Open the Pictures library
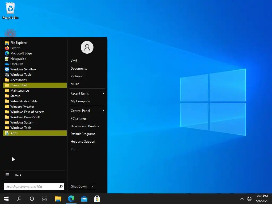The height and width of the screenshot is (204, 272). [x=87, y=76]
